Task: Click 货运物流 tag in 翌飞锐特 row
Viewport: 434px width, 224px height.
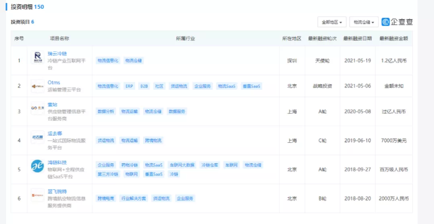Action: pyautogui.click(x=161, y=198)
